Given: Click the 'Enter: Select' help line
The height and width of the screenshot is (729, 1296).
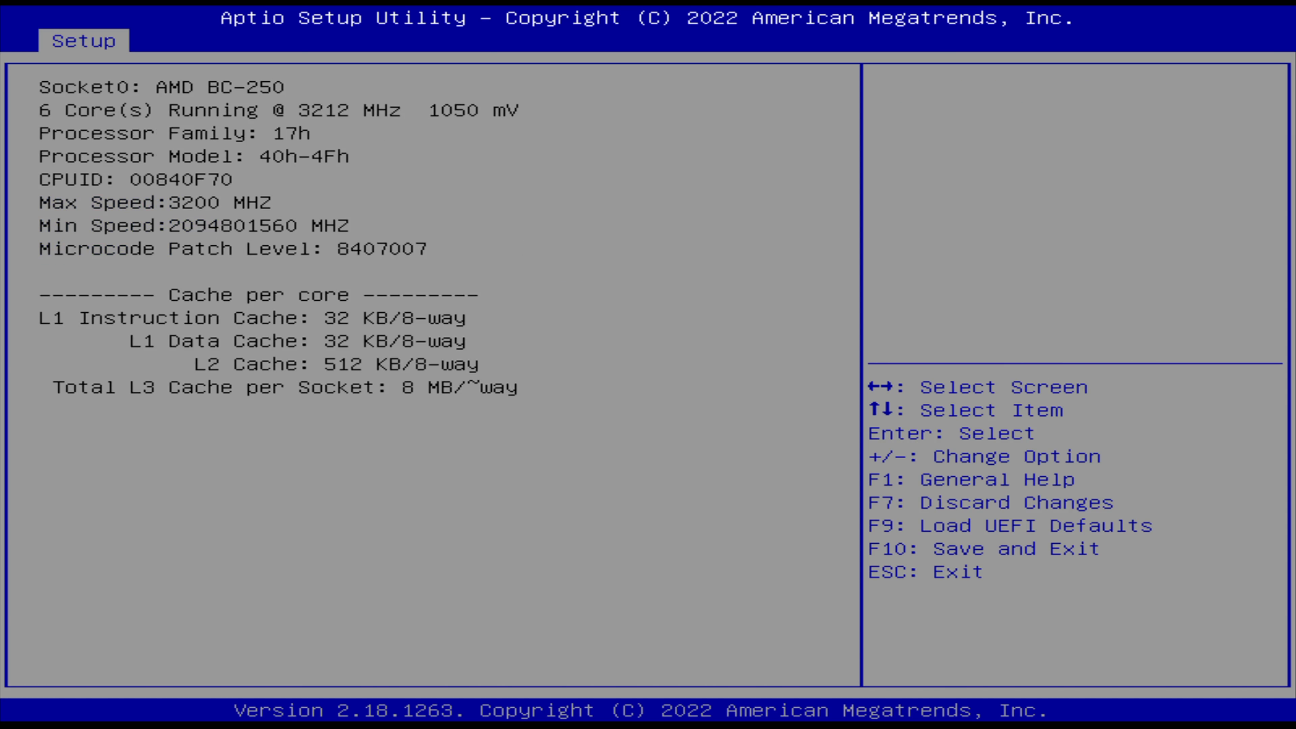Looking at the screenshot, I should coord(951,434).
